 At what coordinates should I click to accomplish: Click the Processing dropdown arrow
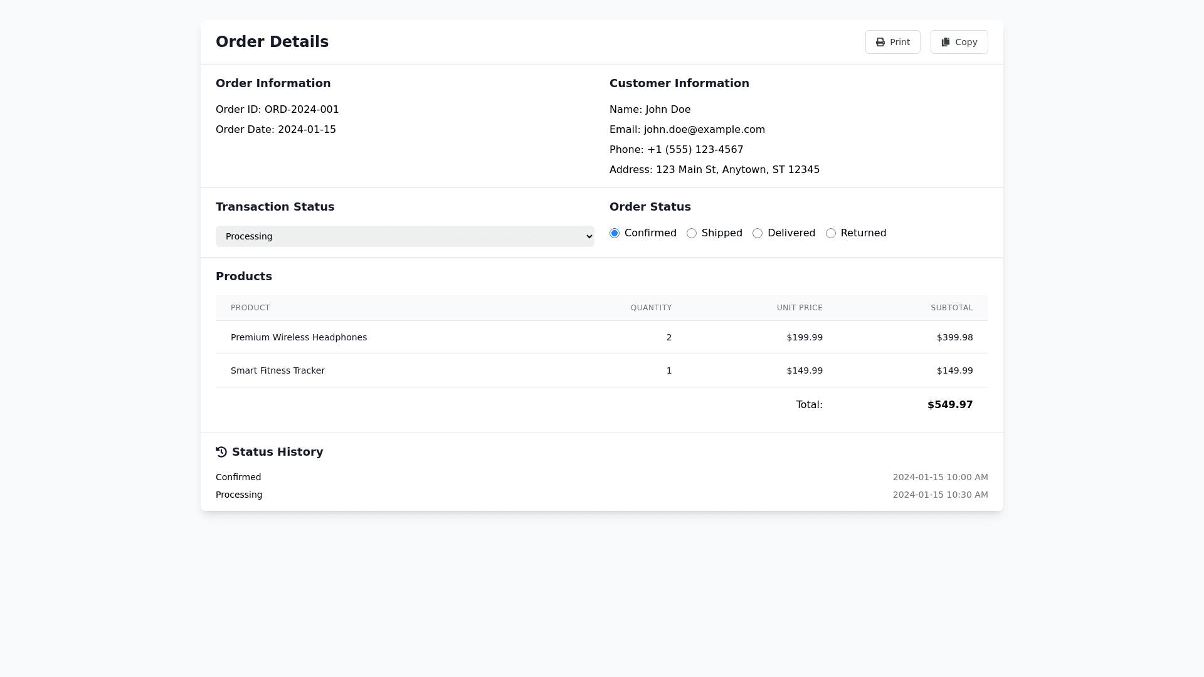[x=589, y=236]
